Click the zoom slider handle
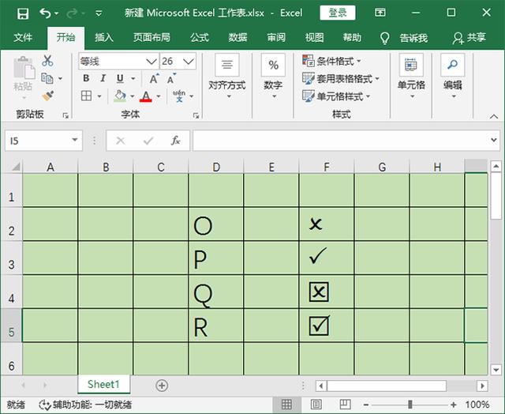 pyautogui.click(x=410, y=405)
